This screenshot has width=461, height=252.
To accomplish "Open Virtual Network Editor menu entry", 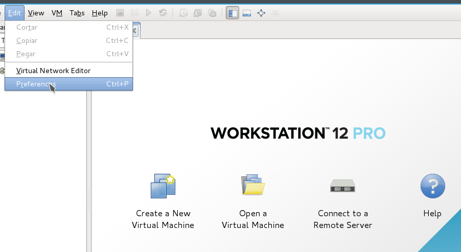I will 69,71.
